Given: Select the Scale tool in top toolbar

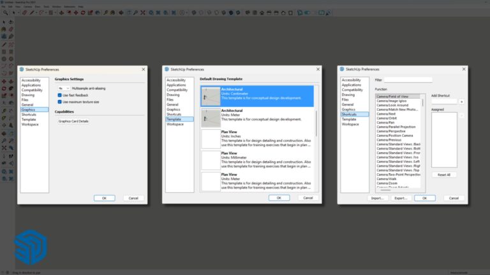Looking at the screenshot, I should click(91, 13).
